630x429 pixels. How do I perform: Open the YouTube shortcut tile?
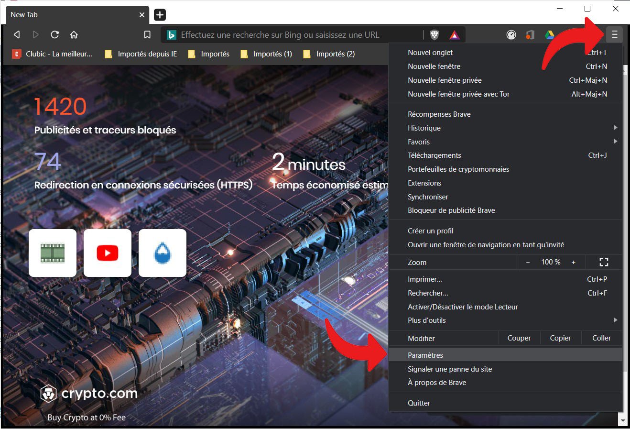point(107,253)
